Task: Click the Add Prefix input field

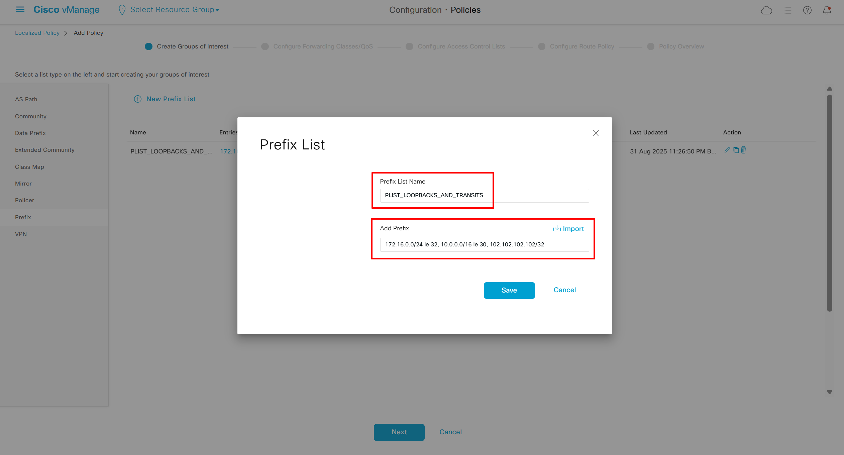Action: tap(484, 245)
